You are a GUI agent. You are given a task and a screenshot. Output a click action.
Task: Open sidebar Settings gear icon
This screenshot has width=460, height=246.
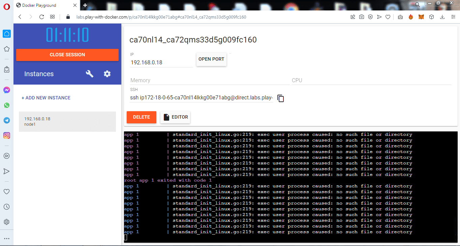tap(6, 222)
